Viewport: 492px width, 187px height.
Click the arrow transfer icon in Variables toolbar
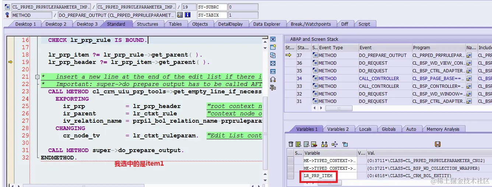(x=335, y=144)
